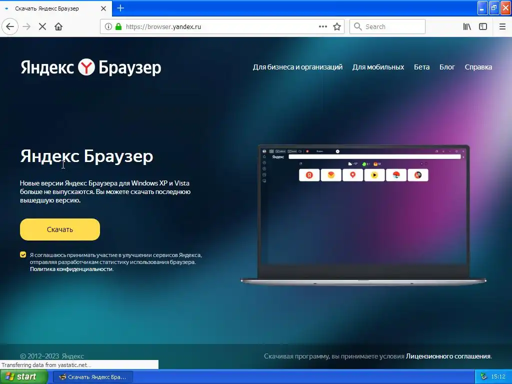Open page actions three-dot menu in address bar
This screenshot has width=512, height=384.
click(323, 27)
